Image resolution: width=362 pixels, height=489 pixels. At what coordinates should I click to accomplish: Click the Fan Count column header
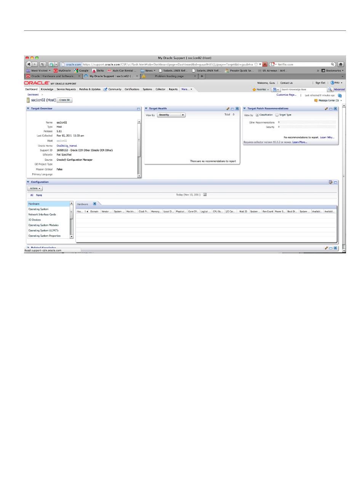coord(268,211)
